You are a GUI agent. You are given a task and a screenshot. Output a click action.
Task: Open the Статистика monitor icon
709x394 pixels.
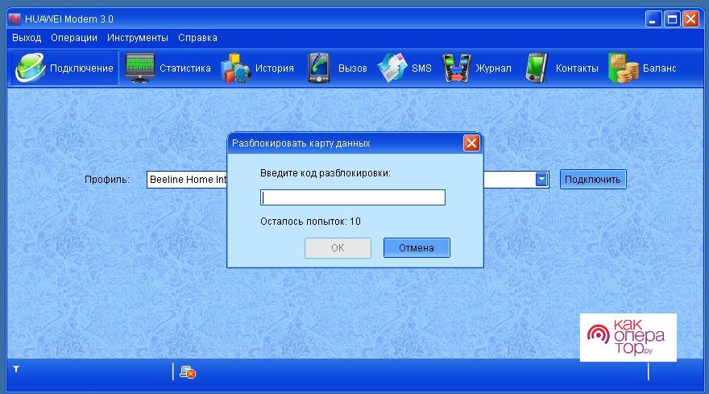tap(139, 68)
